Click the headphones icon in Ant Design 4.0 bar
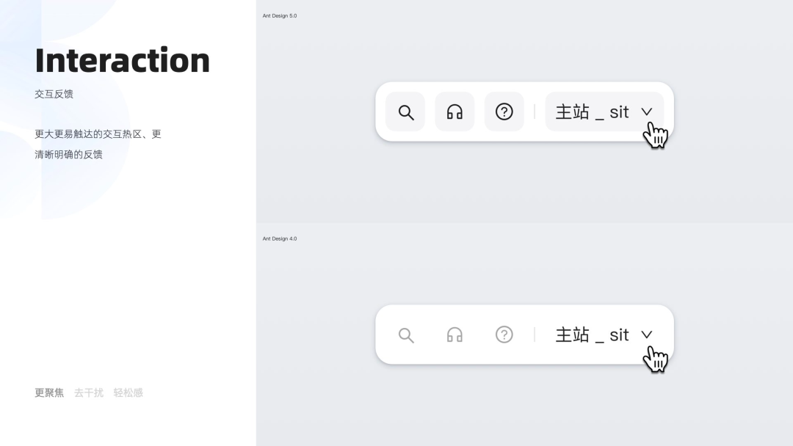 coord(455,335)
